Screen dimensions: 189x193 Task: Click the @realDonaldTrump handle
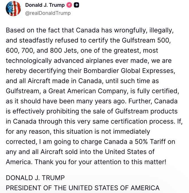click(48, 13)
